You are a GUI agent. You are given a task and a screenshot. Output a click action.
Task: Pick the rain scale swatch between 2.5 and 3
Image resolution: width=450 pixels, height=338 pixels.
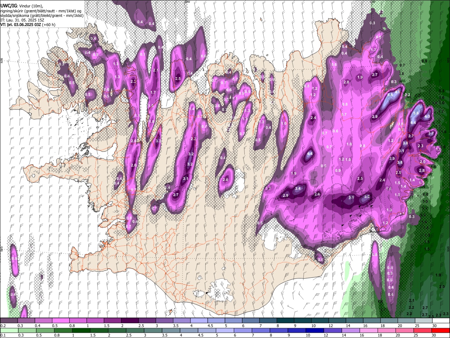pyautogui.click(x=135, y=331)
